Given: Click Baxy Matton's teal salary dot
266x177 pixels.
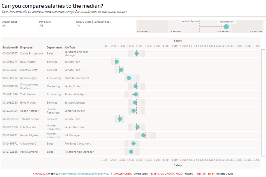Looking at the screenshot, I should pyautogui.click(x=117, y=62).
